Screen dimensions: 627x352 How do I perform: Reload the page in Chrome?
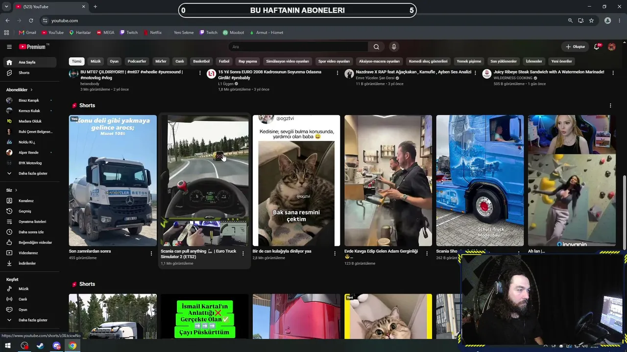[31, 21]
